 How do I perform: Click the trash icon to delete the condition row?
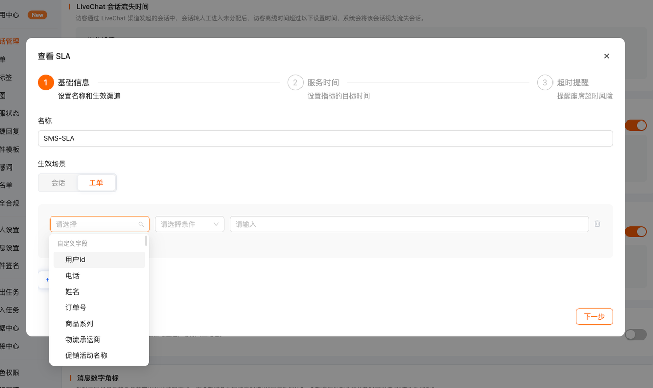point(597,224)
